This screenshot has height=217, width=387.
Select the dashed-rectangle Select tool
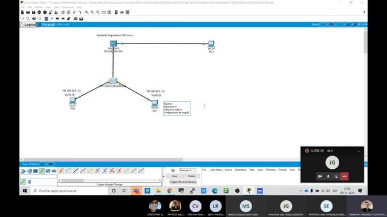pos(22,19)
